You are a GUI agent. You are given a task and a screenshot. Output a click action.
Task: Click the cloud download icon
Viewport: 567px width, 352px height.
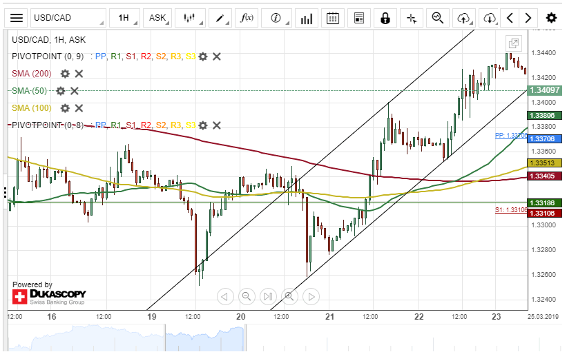tap(489, 18)
